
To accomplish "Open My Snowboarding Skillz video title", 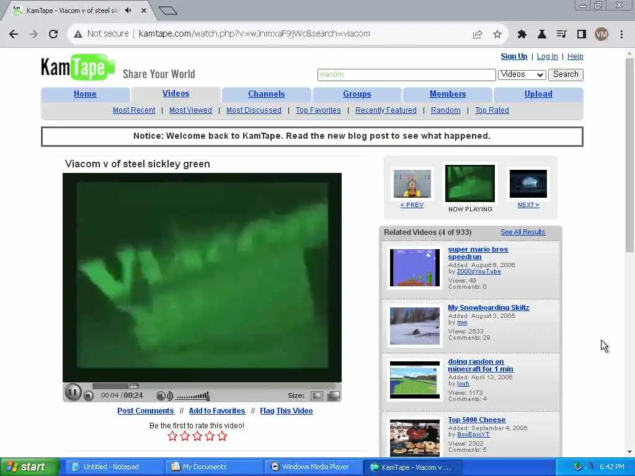I will click(489, 307).
